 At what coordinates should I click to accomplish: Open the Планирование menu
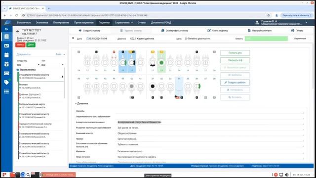pos(61,23)
